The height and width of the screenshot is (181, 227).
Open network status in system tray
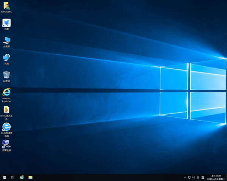[189, 177]
